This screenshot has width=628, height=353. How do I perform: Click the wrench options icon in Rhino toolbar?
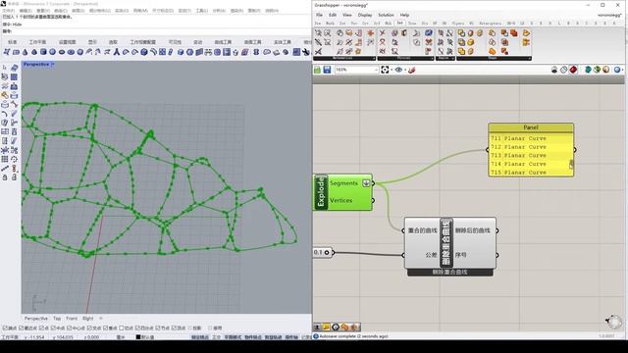305,52
